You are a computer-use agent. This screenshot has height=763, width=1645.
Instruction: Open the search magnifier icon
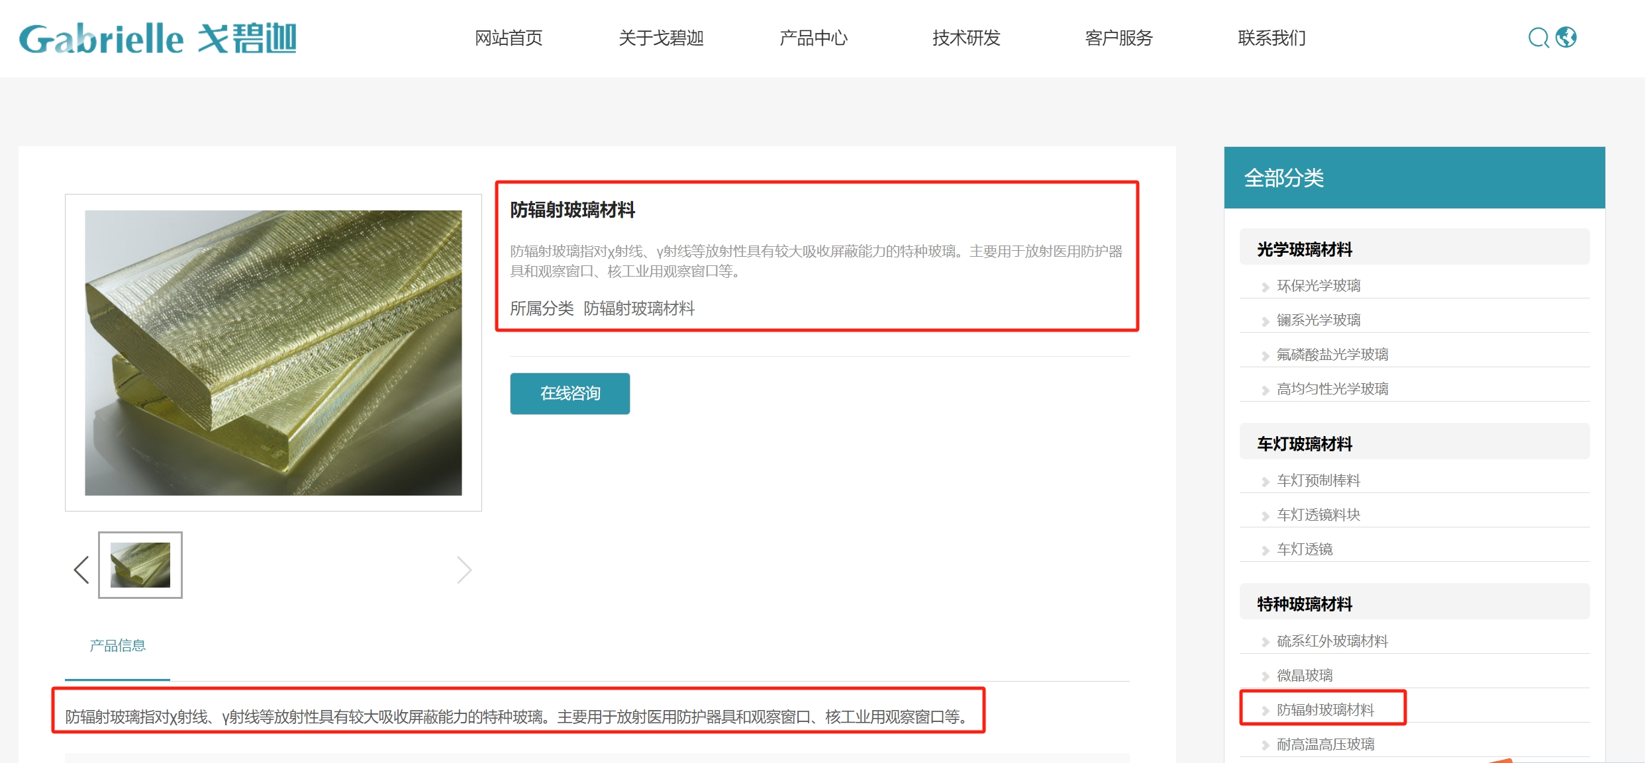click(1538, 38)
